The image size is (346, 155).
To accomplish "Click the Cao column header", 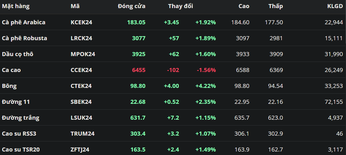I will pos(244,6).
